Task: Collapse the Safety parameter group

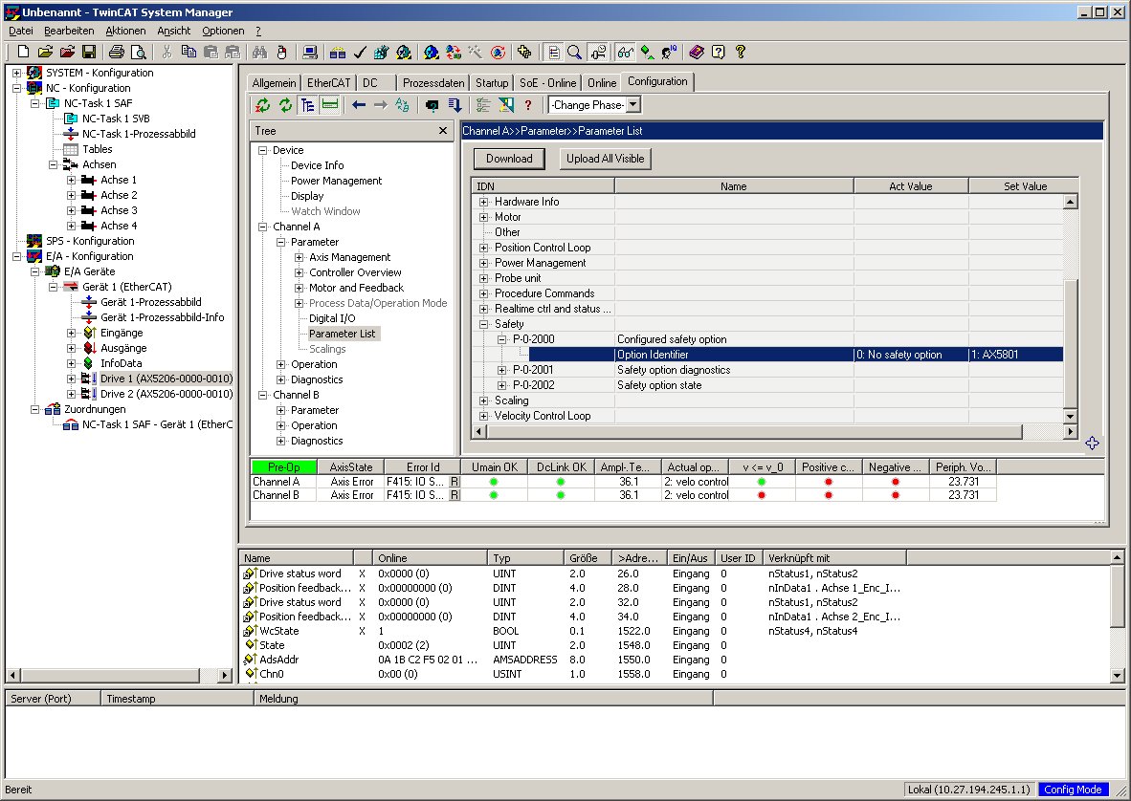Action: (x=484, y=324)
